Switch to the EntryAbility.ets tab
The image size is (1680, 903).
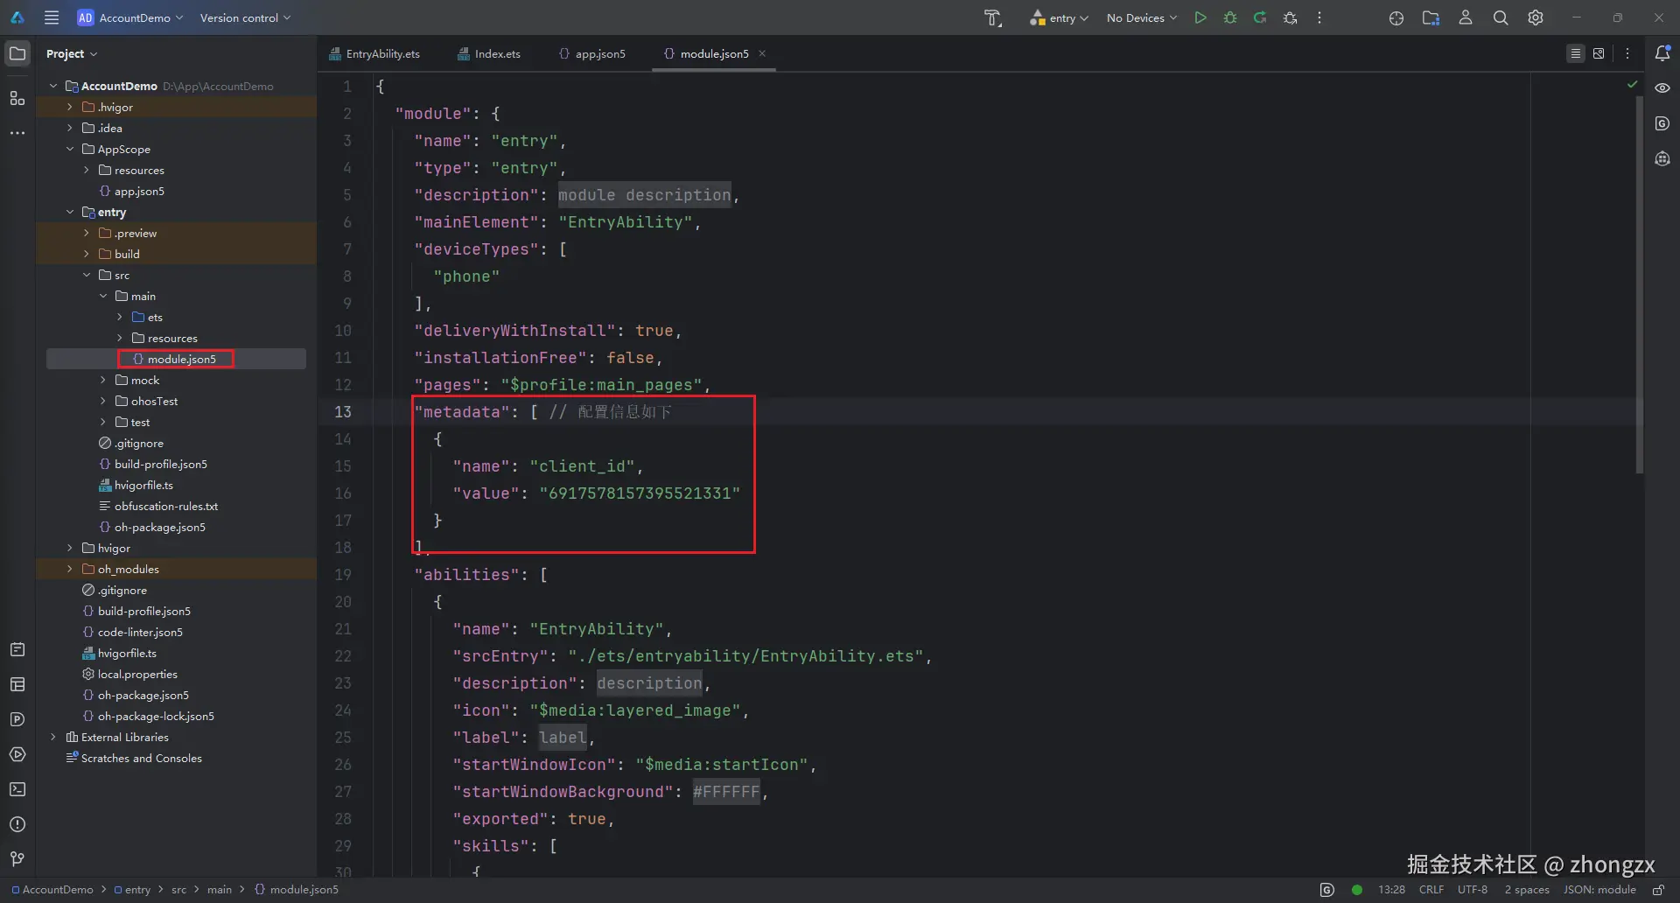[x=374, y=53]
